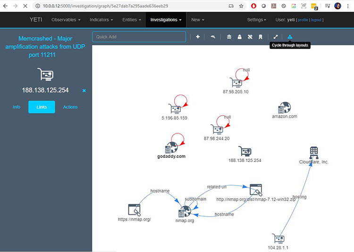The width and height of the screenshot is (354, 252).
Task: Stop page loading with X button
Action: coord(25,6)
